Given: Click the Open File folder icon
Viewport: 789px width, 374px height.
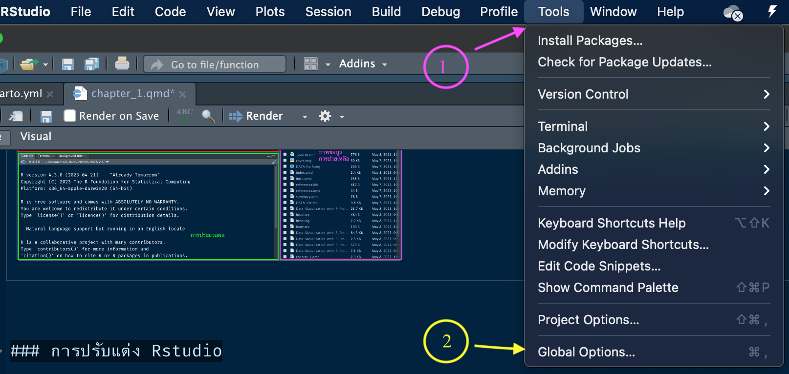Looking at the screenshot, I should 28,64.
